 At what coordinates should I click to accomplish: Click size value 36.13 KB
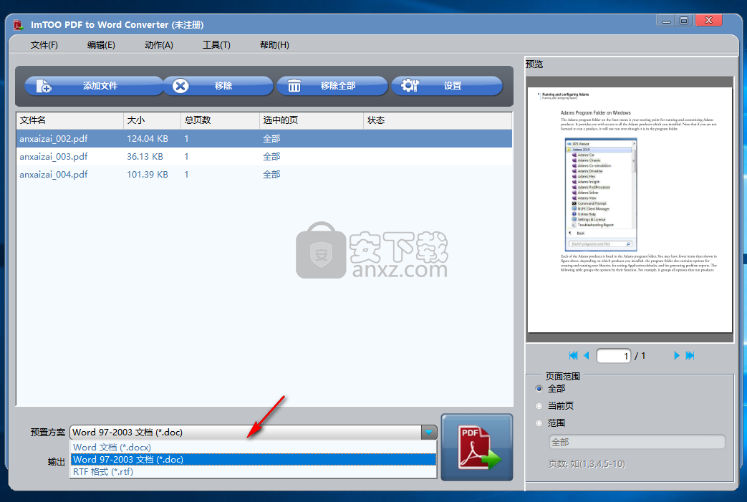click(145, 156)
